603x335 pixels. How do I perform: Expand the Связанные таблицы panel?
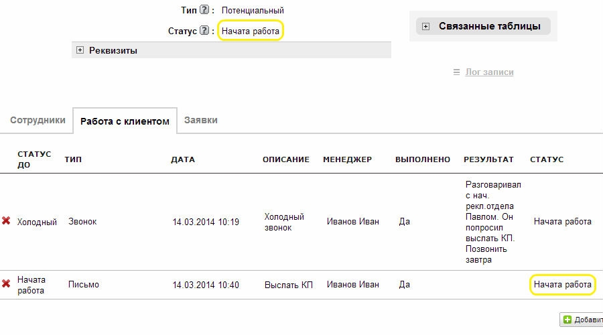click(x=426, y=27)
